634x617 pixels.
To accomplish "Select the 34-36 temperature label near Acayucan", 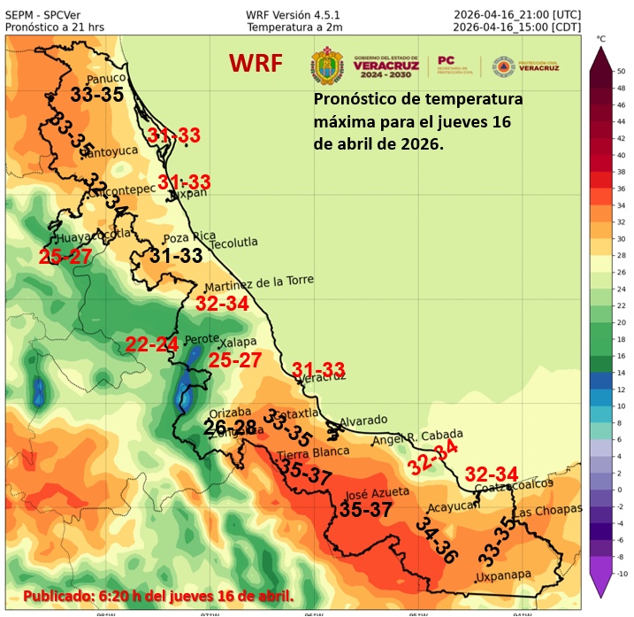I will pyautogui.click(x=436, y=541).
